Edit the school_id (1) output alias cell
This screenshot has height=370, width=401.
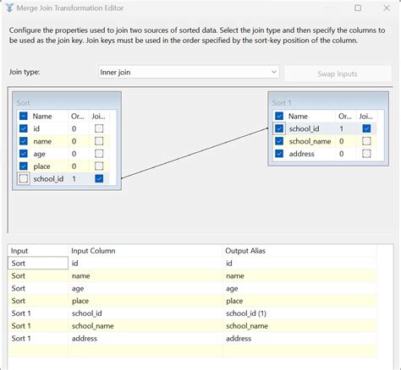299,313
